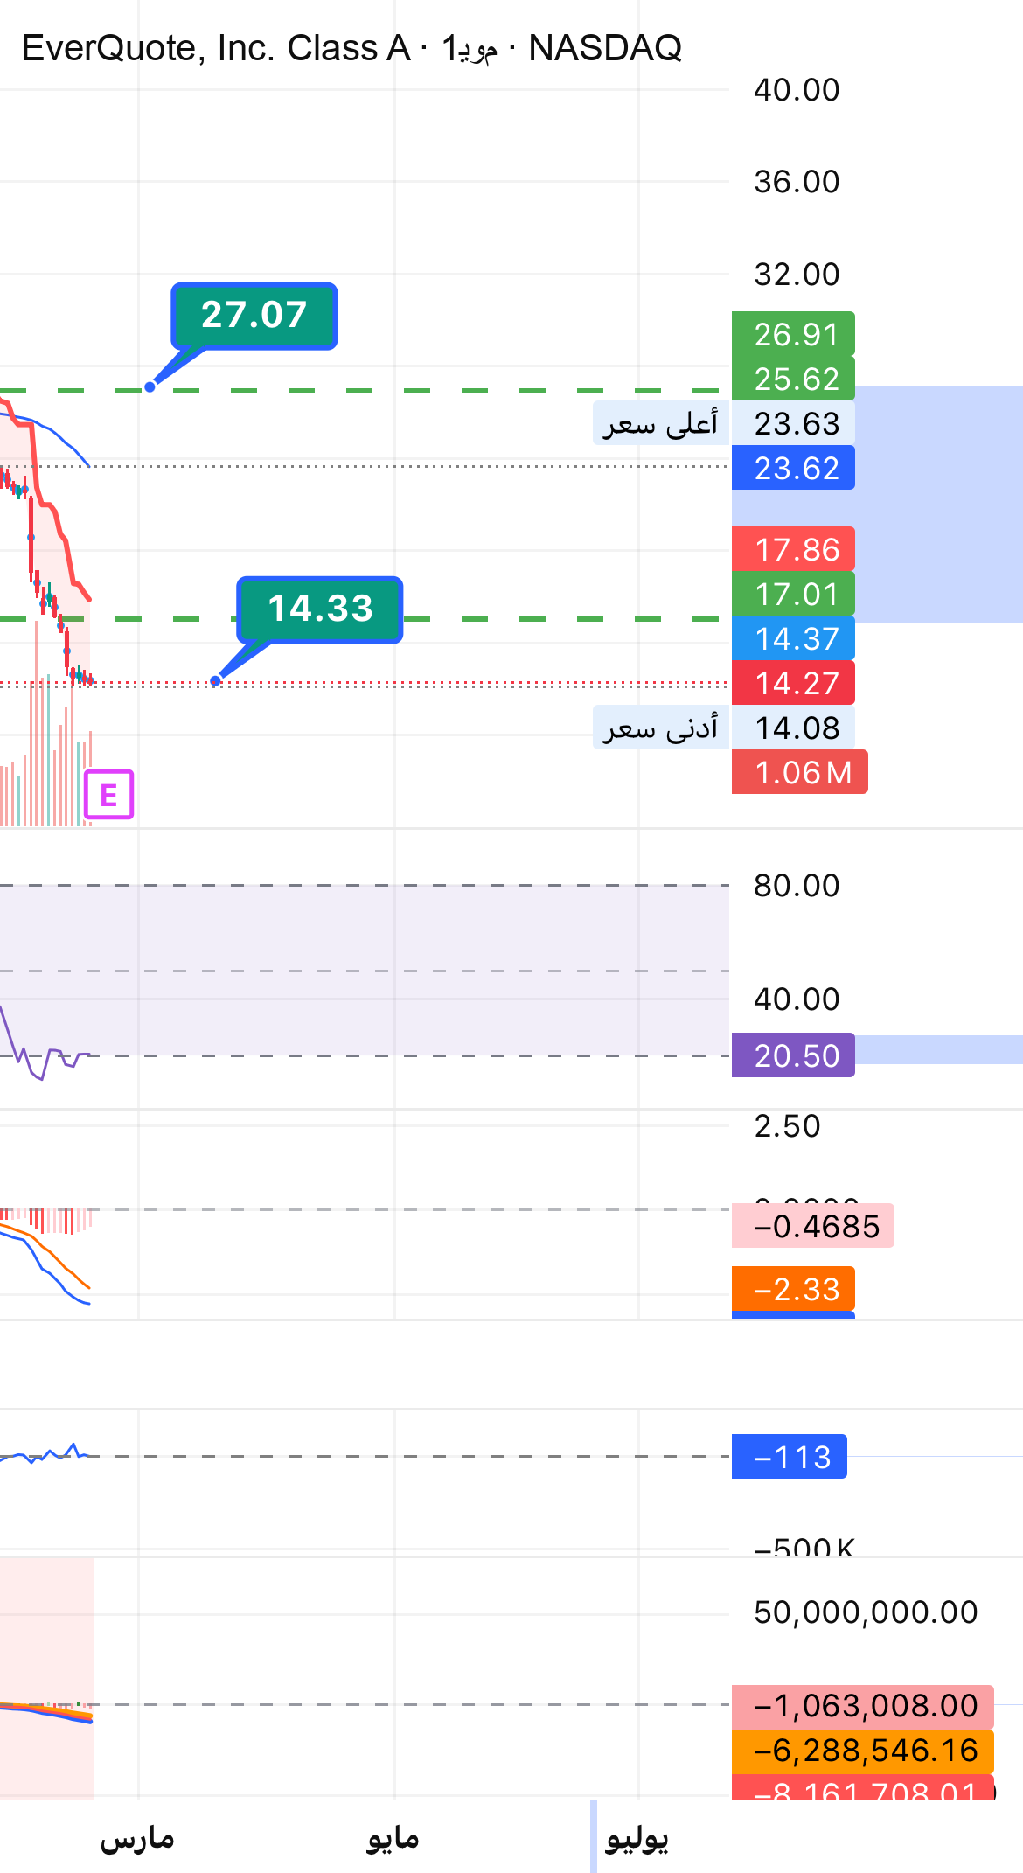The width and height of the screenshot is (1023, 1873).
Task: Click the يوليو date on time axis
Action: pos(637,1839)
